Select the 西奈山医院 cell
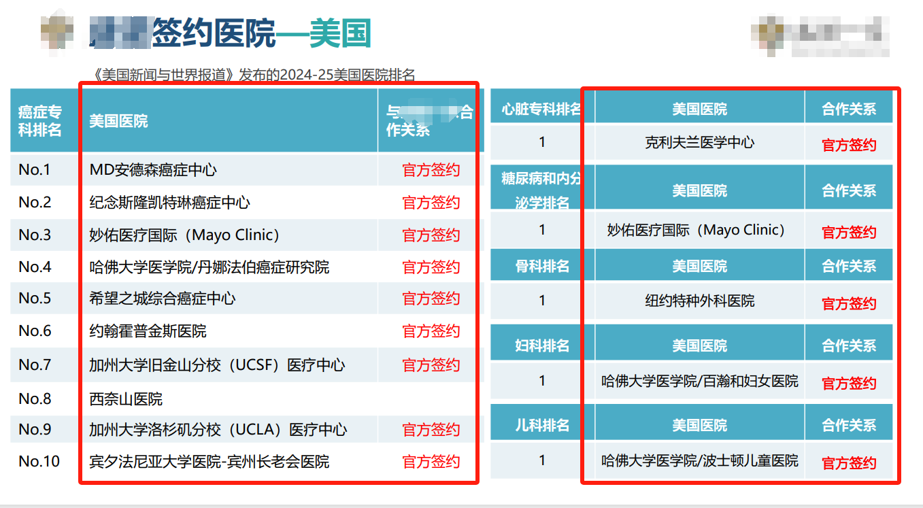Screen dimensions: 923x508 126,399
